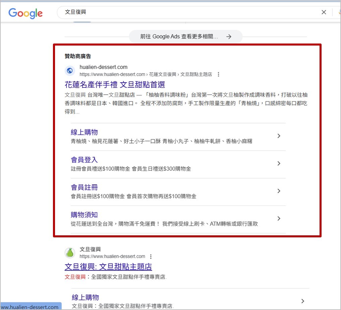This screenshot has height=310, width=341.
Task: Expand the 會員註冊 chevron arrow
Action: (279, 191)
